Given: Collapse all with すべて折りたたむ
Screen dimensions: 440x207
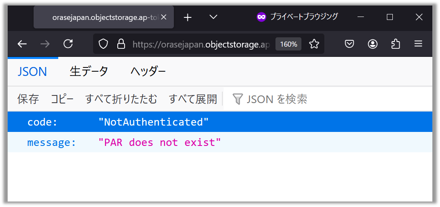Looking at the screenshot, I should 121,99.
